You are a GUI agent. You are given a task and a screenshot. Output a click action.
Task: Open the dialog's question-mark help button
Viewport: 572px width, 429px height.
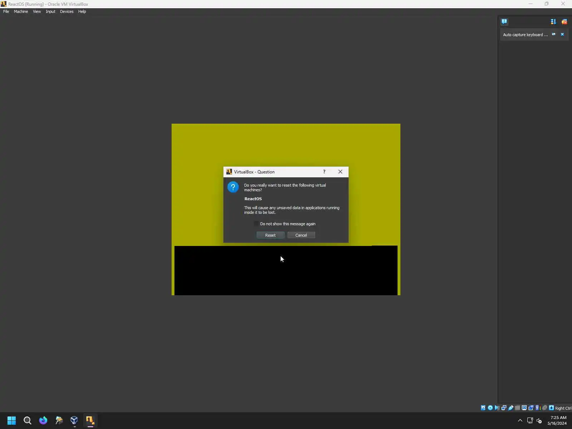click(x=324, y=172)
